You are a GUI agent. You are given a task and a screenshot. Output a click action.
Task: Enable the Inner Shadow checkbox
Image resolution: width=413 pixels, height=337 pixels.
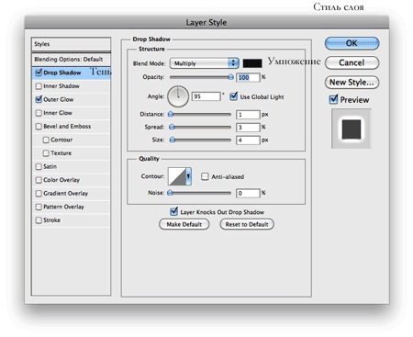pos(39,86)
